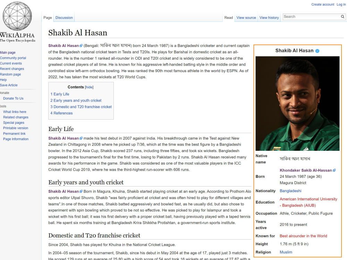Click the WikiAlpha globe logo
The height and width of the screenshot is (260, 347).
pyautogui.click(x=17, y=16)
